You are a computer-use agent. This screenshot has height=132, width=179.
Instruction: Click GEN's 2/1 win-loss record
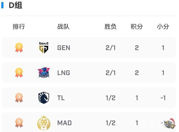110,48
